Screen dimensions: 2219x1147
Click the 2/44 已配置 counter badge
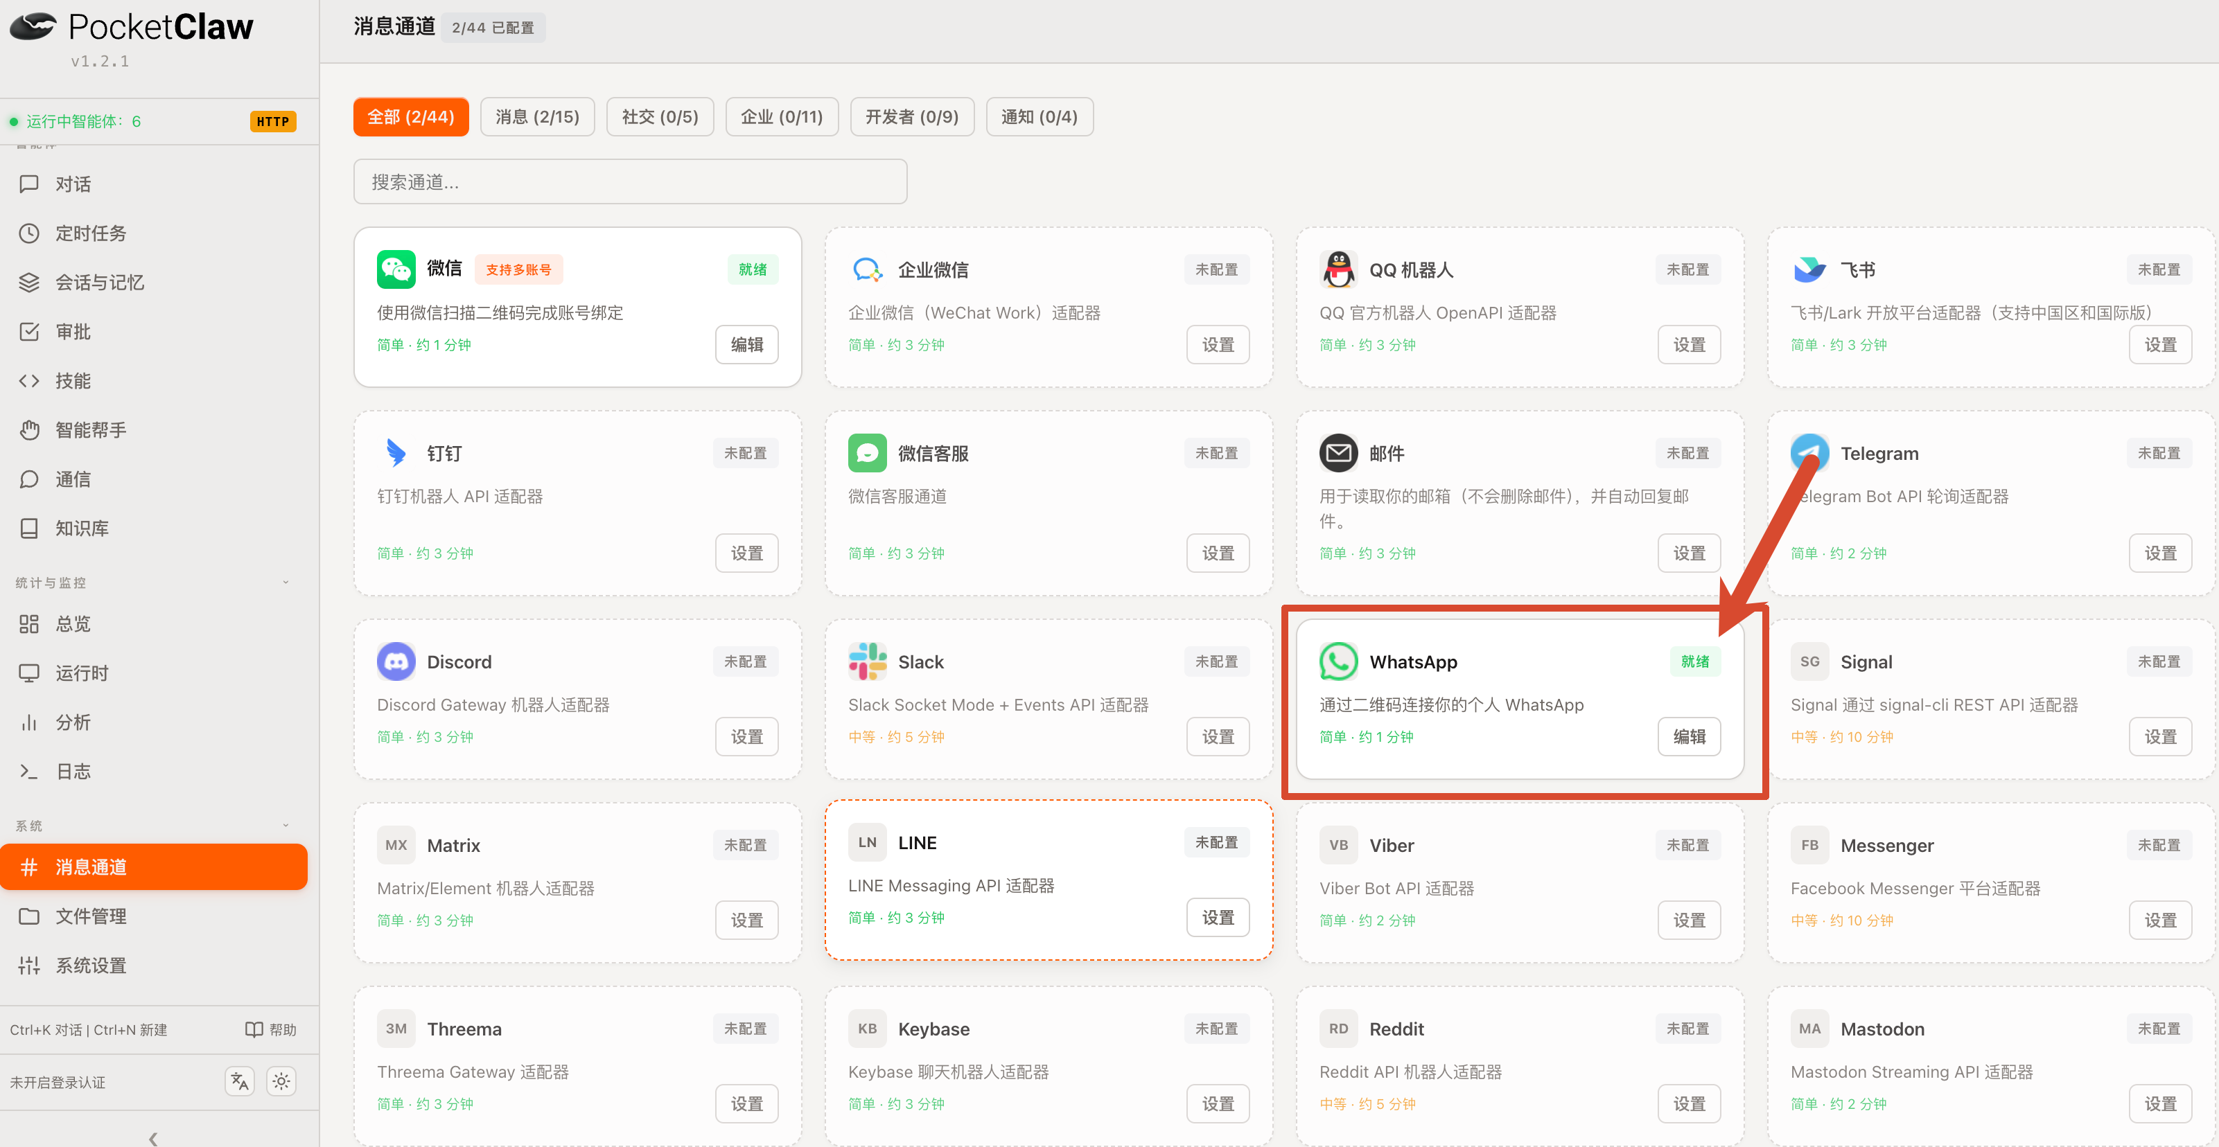pos(493,28)
